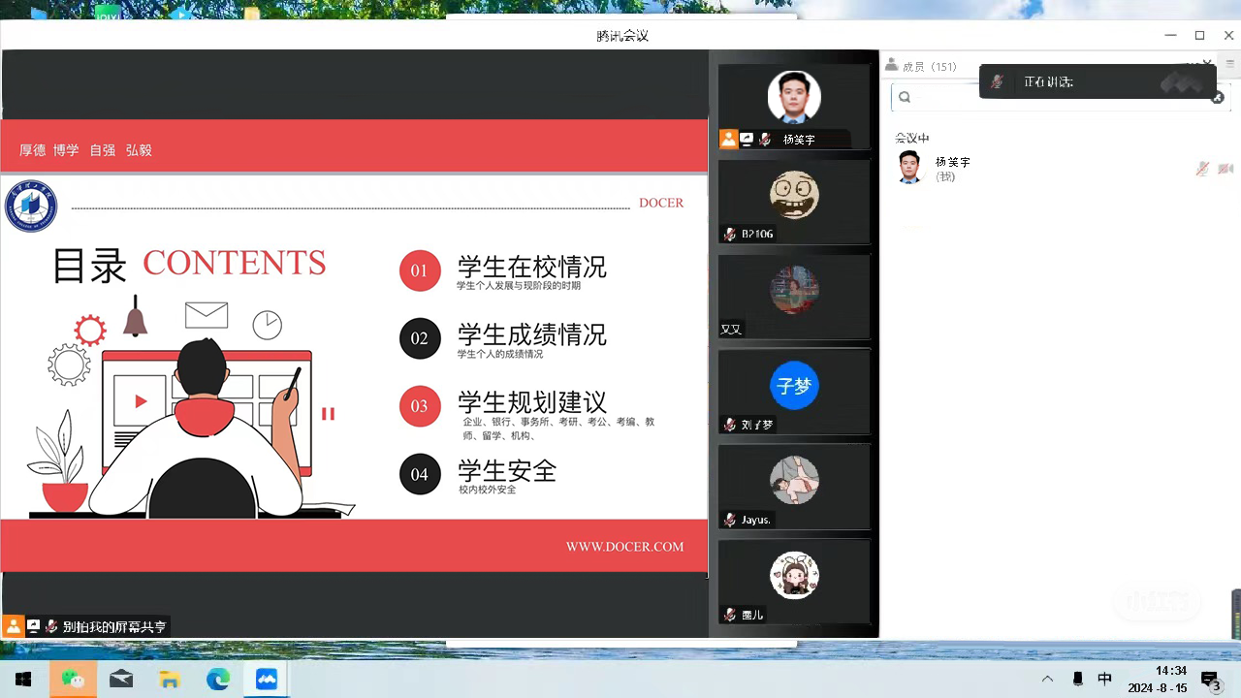Open the Windows Start menu
Screen dimensions: 1241x698
click(x=23, y=679)
